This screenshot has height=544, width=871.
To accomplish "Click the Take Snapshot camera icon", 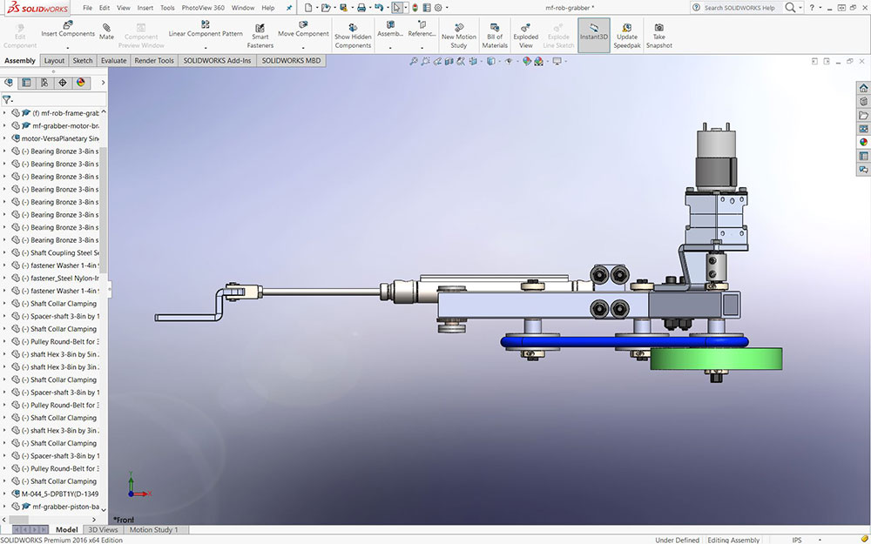I will tap(658, 28).
